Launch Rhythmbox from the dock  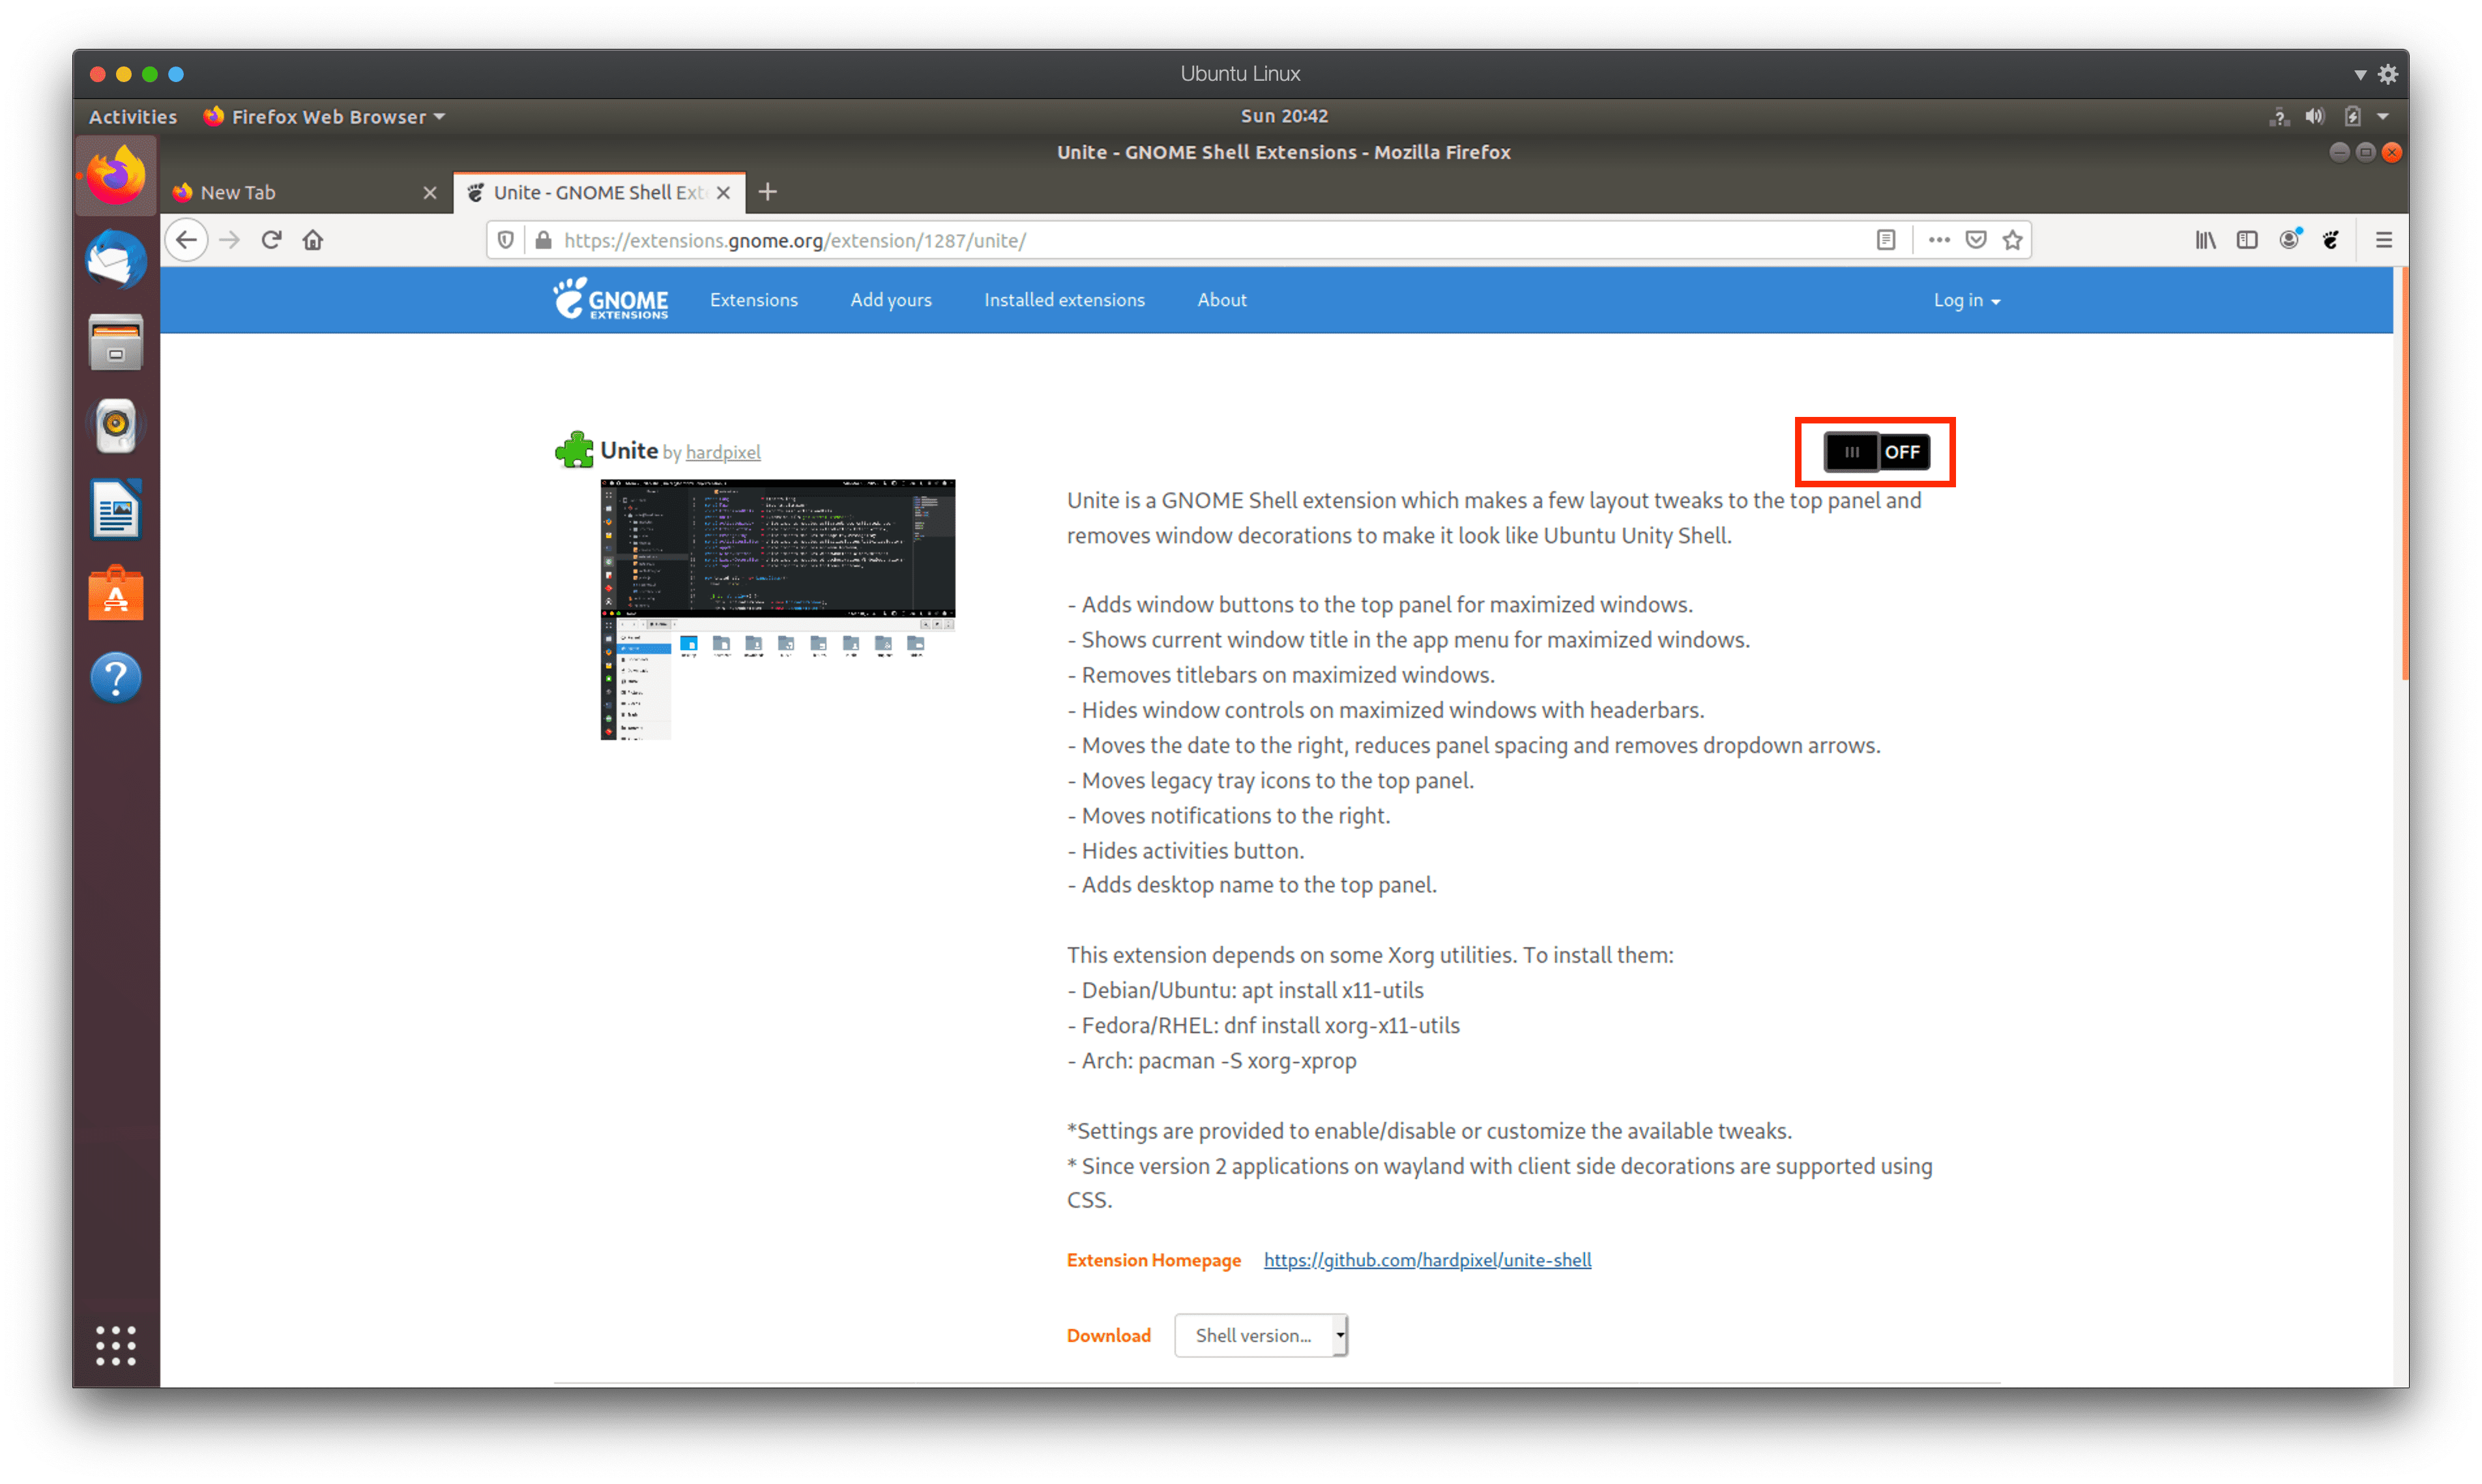tap(116, 427)
